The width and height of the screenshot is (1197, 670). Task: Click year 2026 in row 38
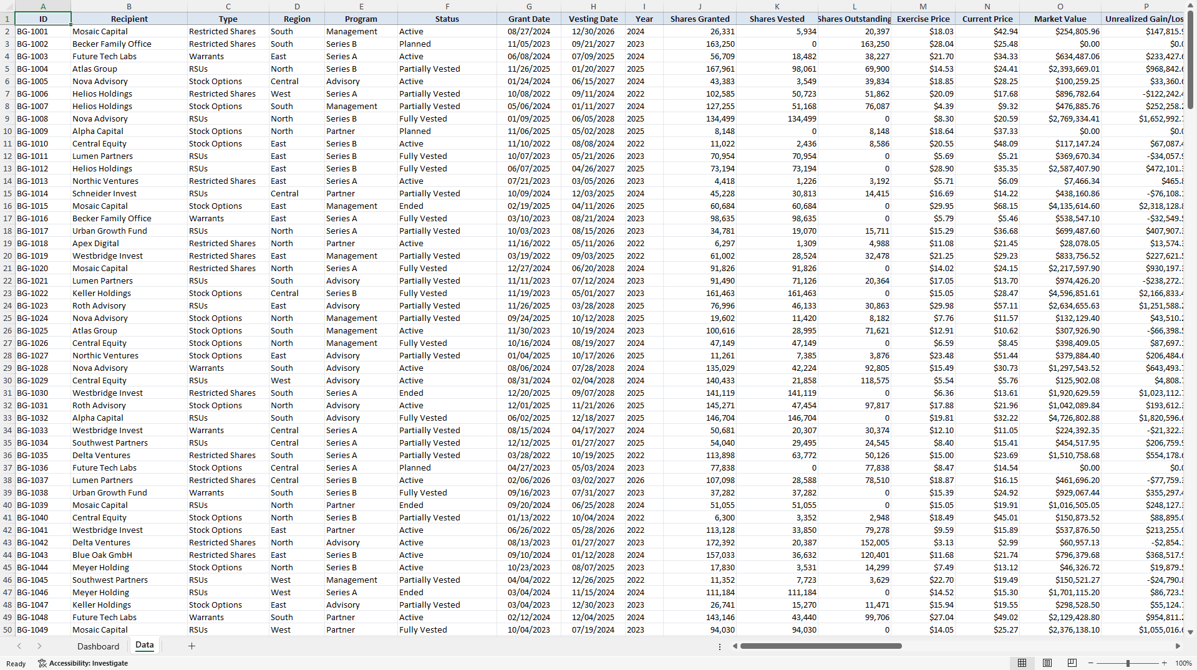pyautogui.click(x=644, y=480)
